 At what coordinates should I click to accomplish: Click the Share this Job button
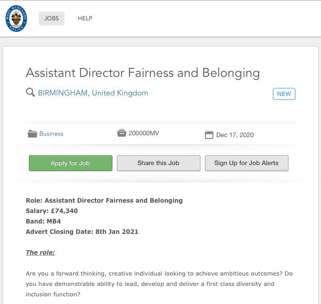[x=158, y=163]
